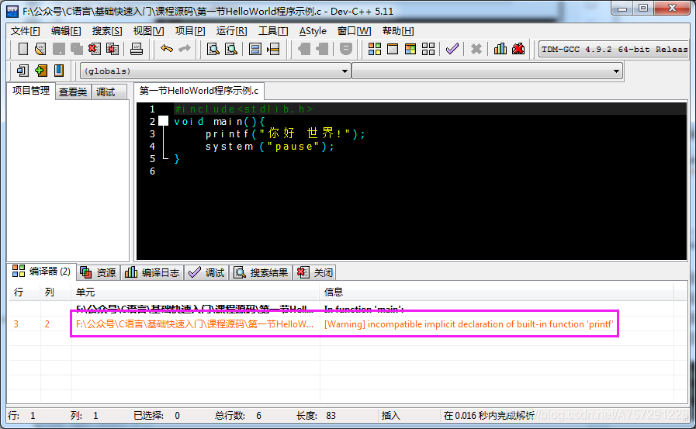
Task: Click the Open file icon
Action: [40, 49]
